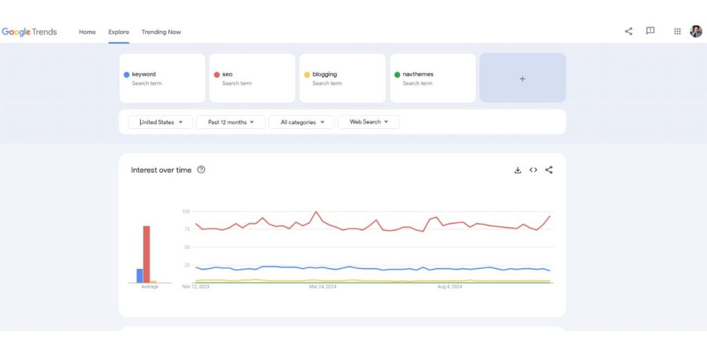Click the 100 value on the y-axis

186,211
